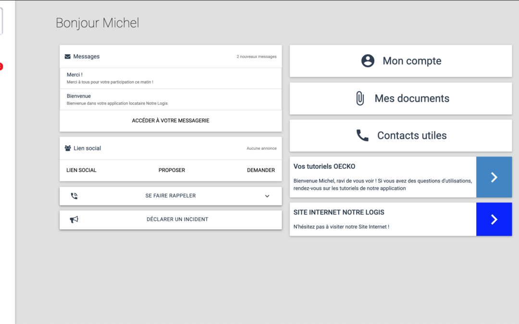Click the 2 nouveaux messages indicator
The height and width of the screenshot is (324, 519).
point(257,57)
